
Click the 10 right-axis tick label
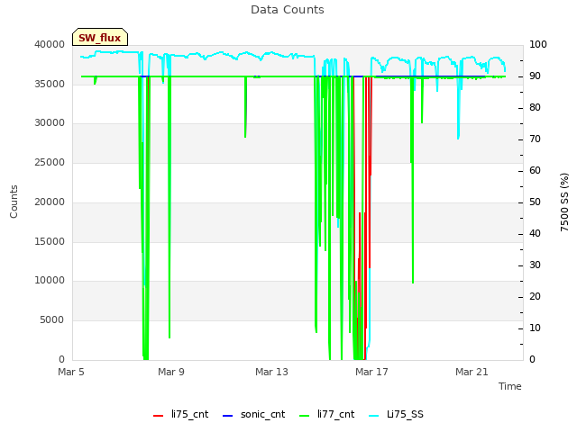[x=535, y=328]
